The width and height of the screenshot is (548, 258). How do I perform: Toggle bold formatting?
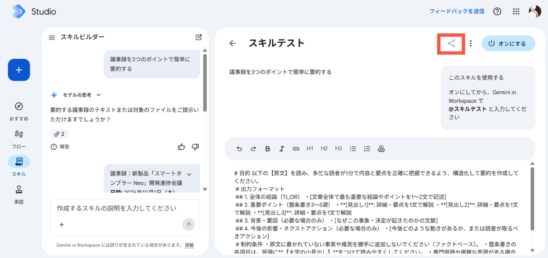[268, 149]
